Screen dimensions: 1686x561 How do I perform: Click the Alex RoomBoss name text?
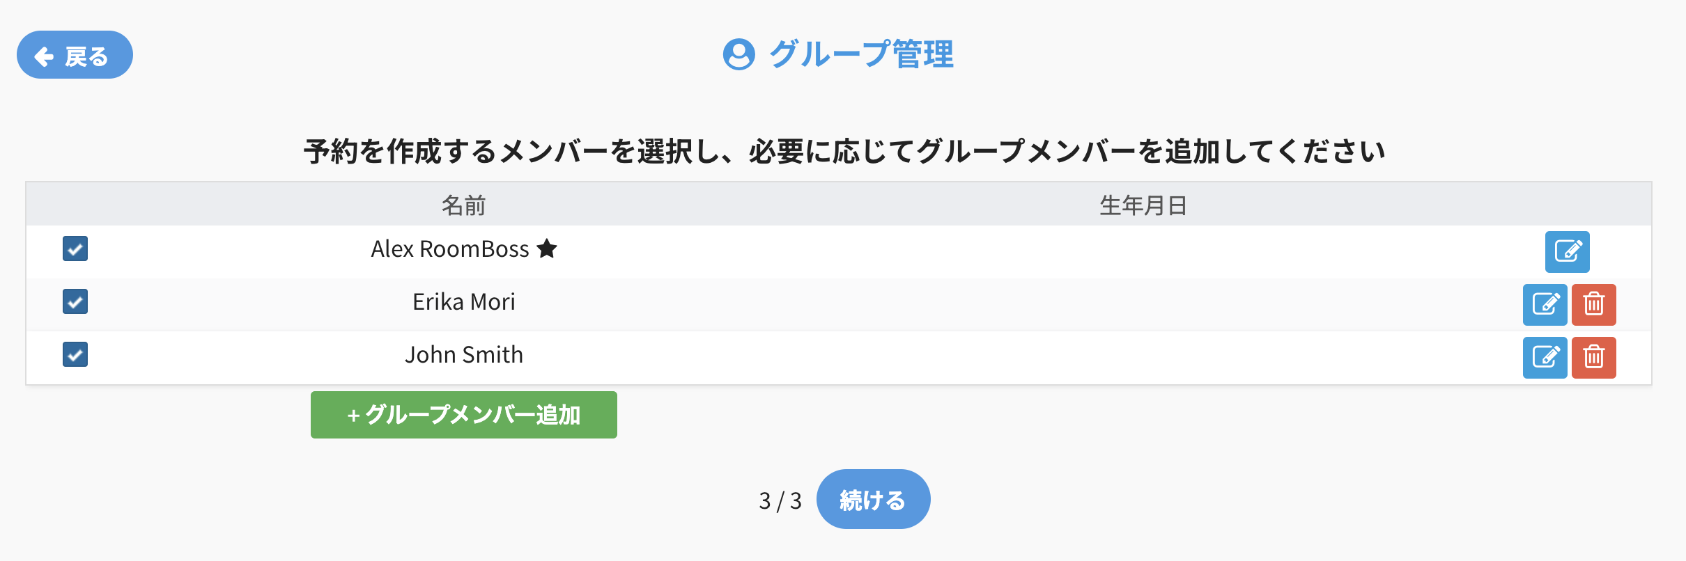pos(450,249)
